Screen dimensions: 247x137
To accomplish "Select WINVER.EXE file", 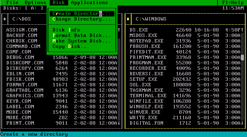I will 185,112.
